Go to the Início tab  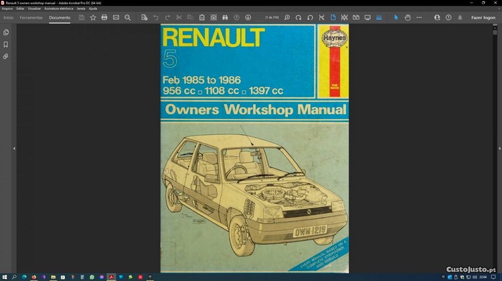[x=9, y=17]
